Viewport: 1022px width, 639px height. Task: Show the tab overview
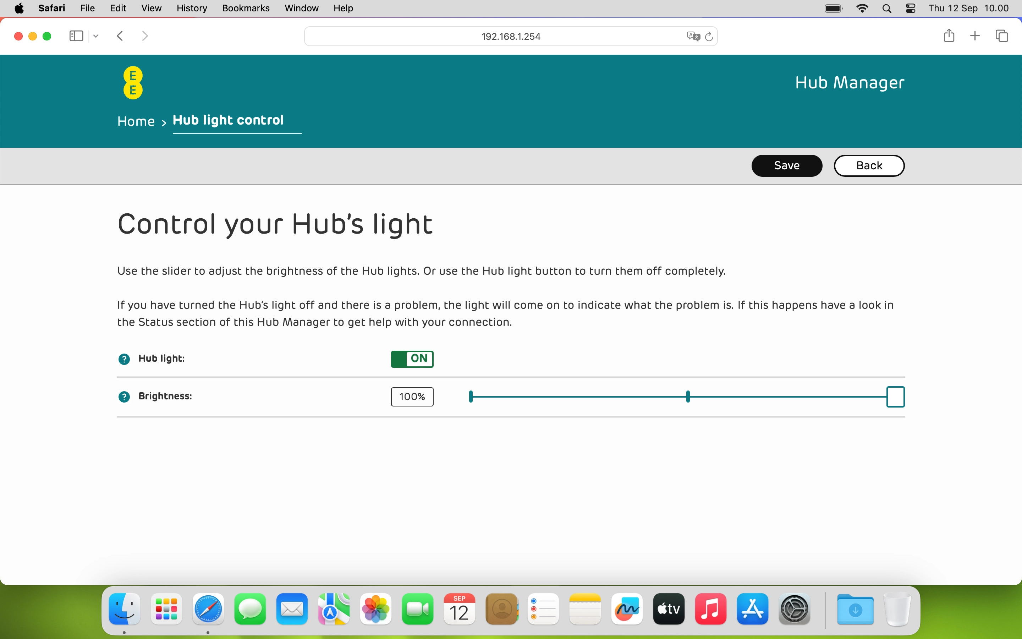click(1002, 36)
